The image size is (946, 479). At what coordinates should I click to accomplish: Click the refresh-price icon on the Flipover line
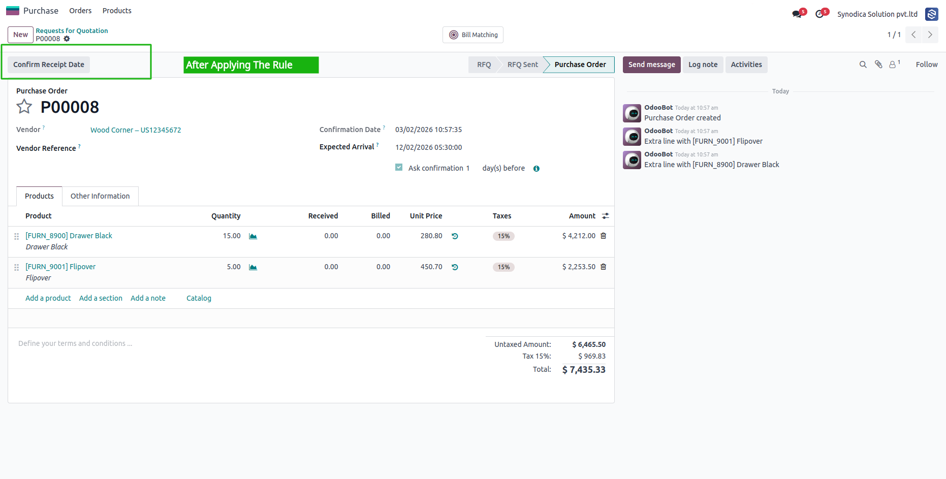tap(455, 267)
